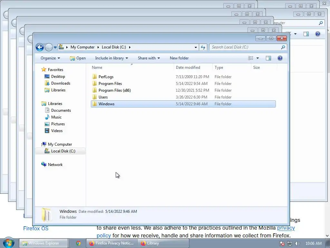This screenshot has height=248, width=330.
Task: Click the Action Center flag tray icon
Action: click(x=282, y=243)
